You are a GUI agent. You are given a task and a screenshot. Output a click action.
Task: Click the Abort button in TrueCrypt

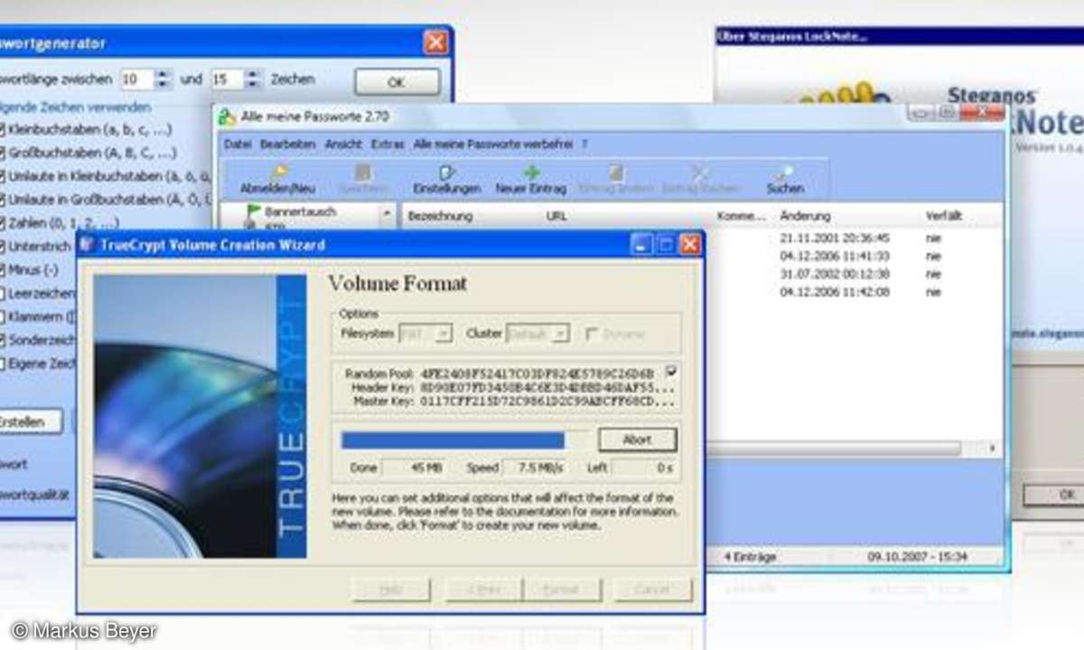[x=638, y=440]
